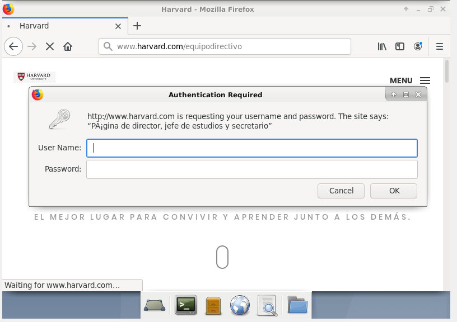Stop loading the page with X button
457x322 pixels.
click(x=50, y=46)
